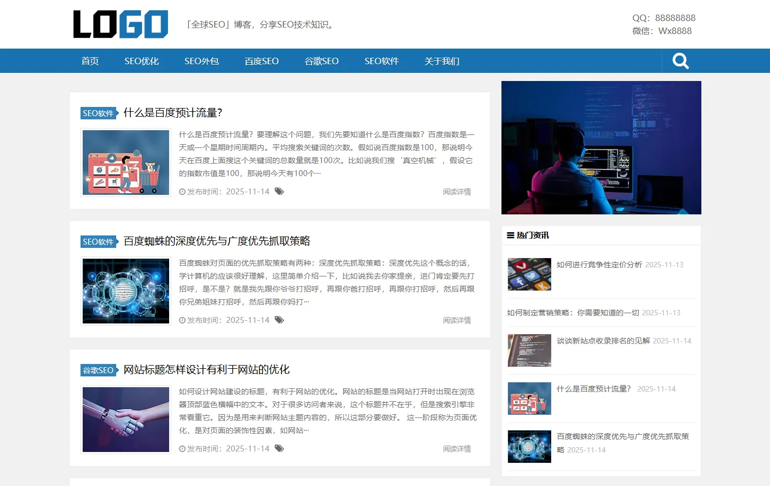Open sidebar link 什么是百度预计流量？
Screen dimensions: 770x486
click(x=594, y=389)
